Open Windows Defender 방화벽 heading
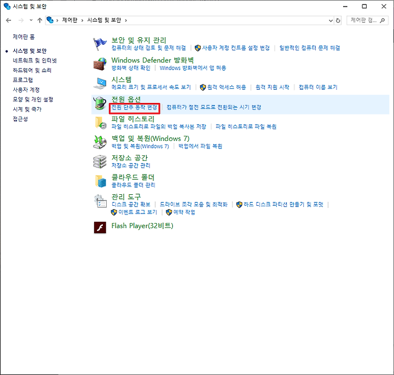 (153, 60)
